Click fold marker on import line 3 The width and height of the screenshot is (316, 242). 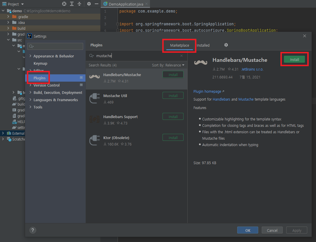[x=118, y=24]
